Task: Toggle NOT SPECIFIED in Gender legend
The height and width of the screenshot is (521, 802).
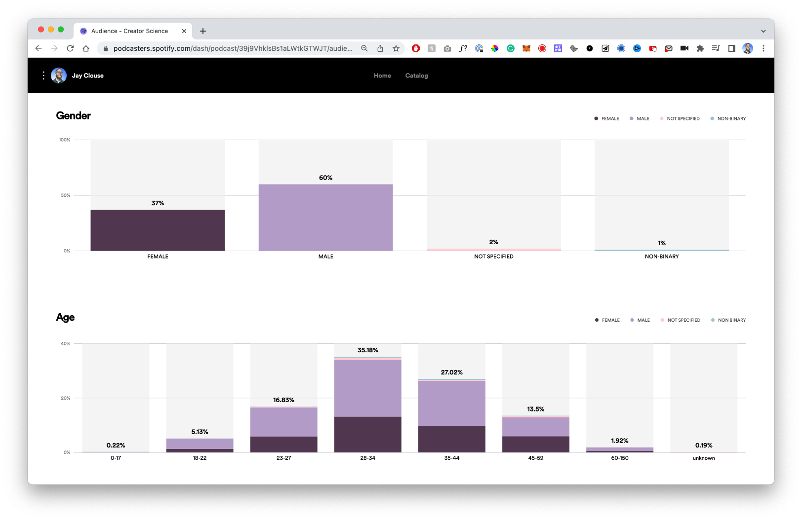Action: tap(680, 119)
